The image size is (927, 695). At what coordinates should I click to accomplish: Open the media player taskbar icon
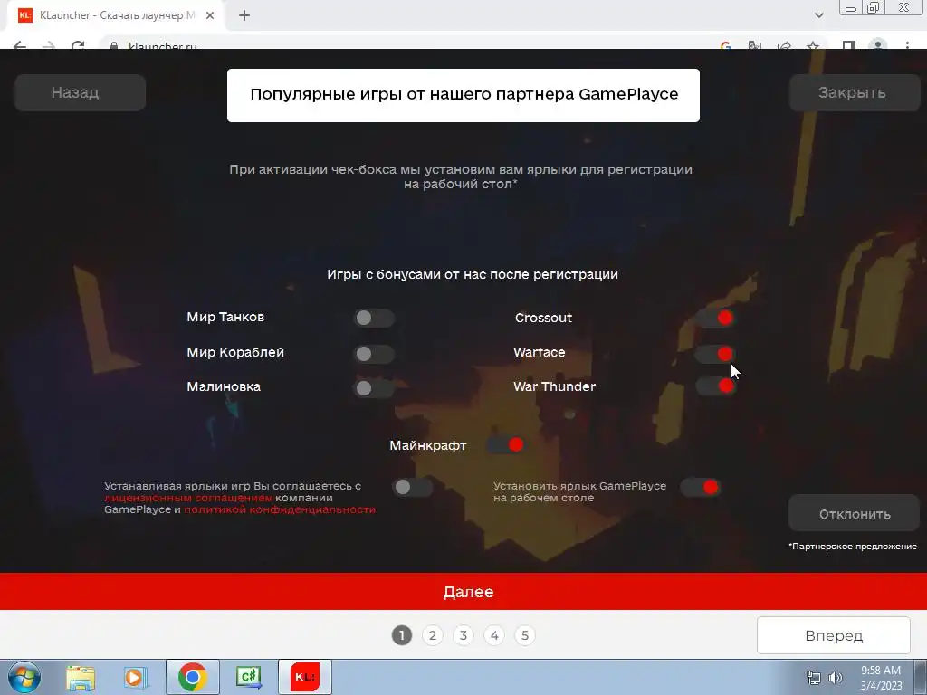coord(136,677)
